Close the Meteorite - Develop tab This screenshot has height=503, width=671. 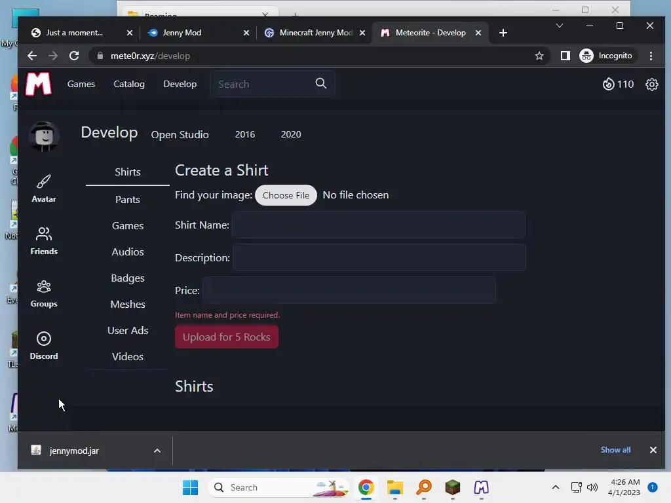coord(478,33)
